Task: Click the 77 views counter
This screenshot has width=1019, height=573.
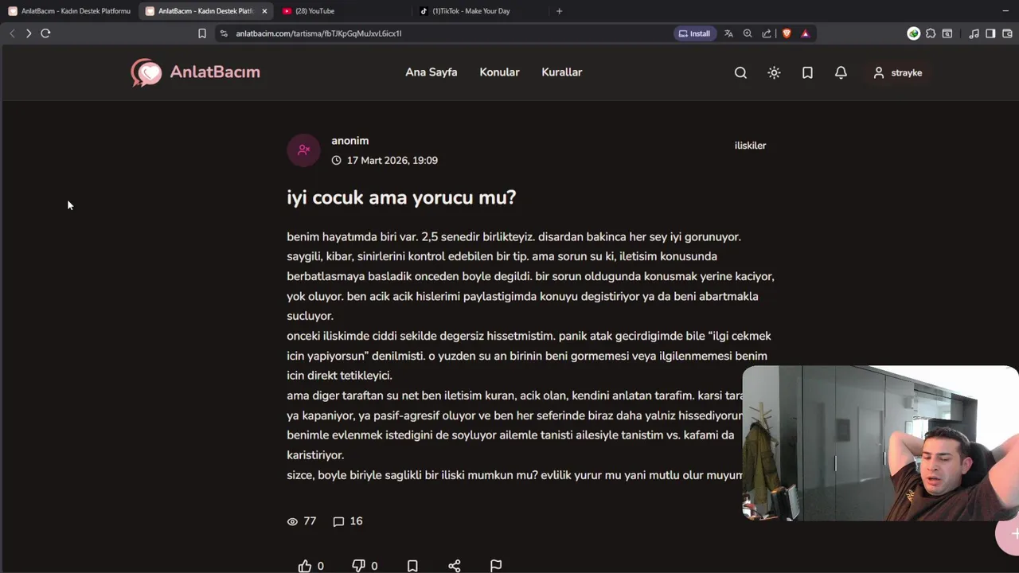Action: (x=302, y=521)
